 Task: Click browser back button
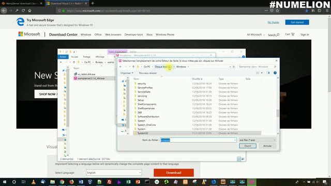pyautogui.click(x=4, y=10)
